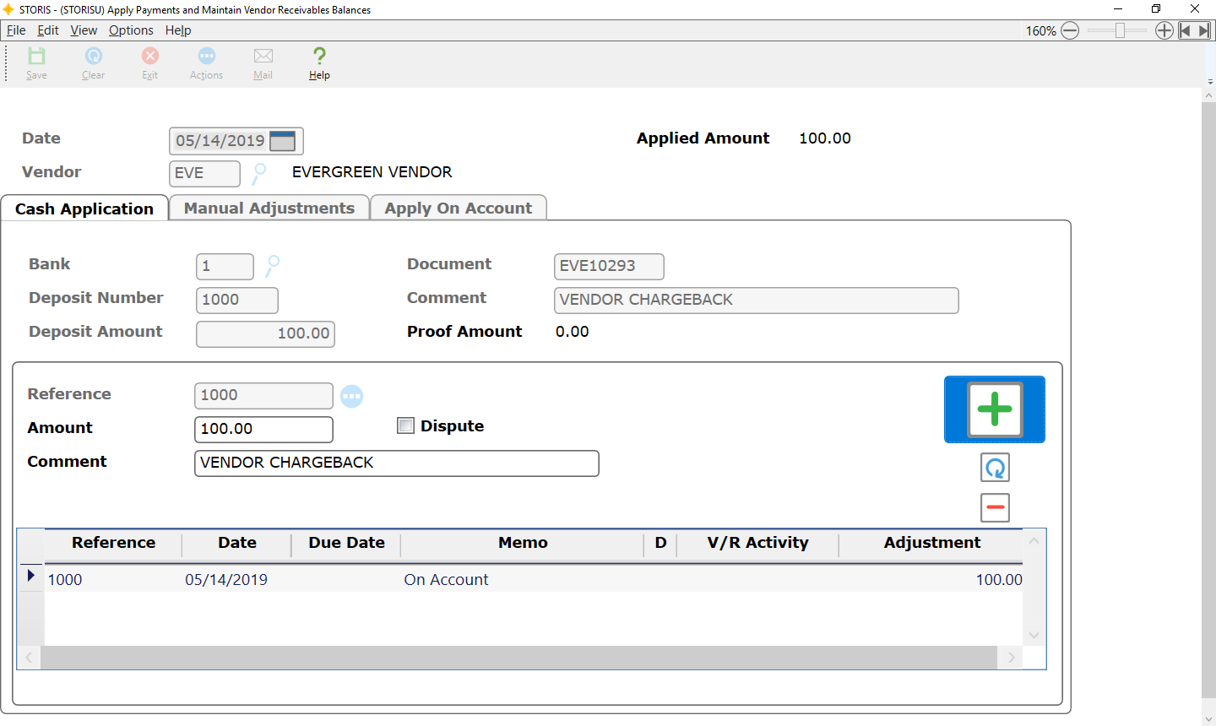This screenshot has width=1216, height=726.
Task: Click the zoom out minus button
Action: (1070, 31)
